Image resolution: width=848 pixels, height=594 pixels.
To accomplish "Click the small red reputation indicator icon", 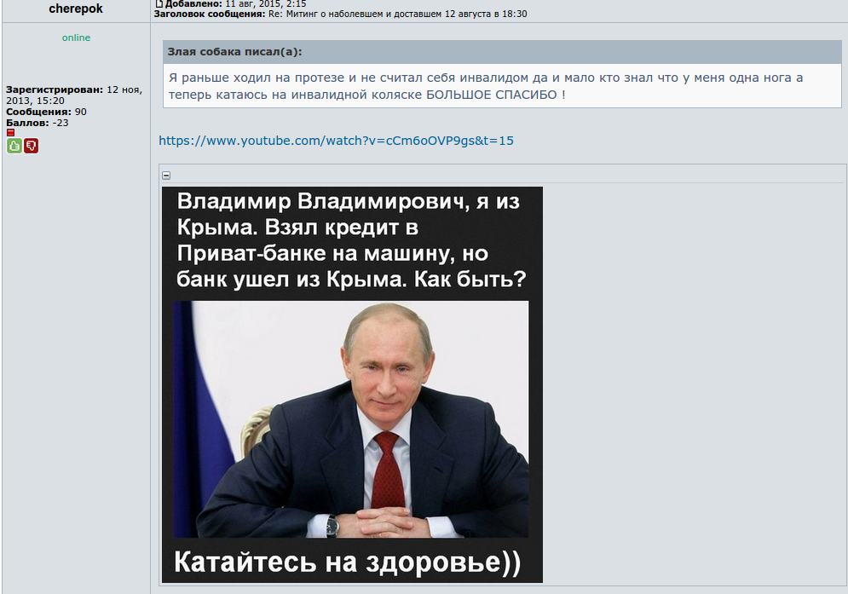I will pos(10,133).
